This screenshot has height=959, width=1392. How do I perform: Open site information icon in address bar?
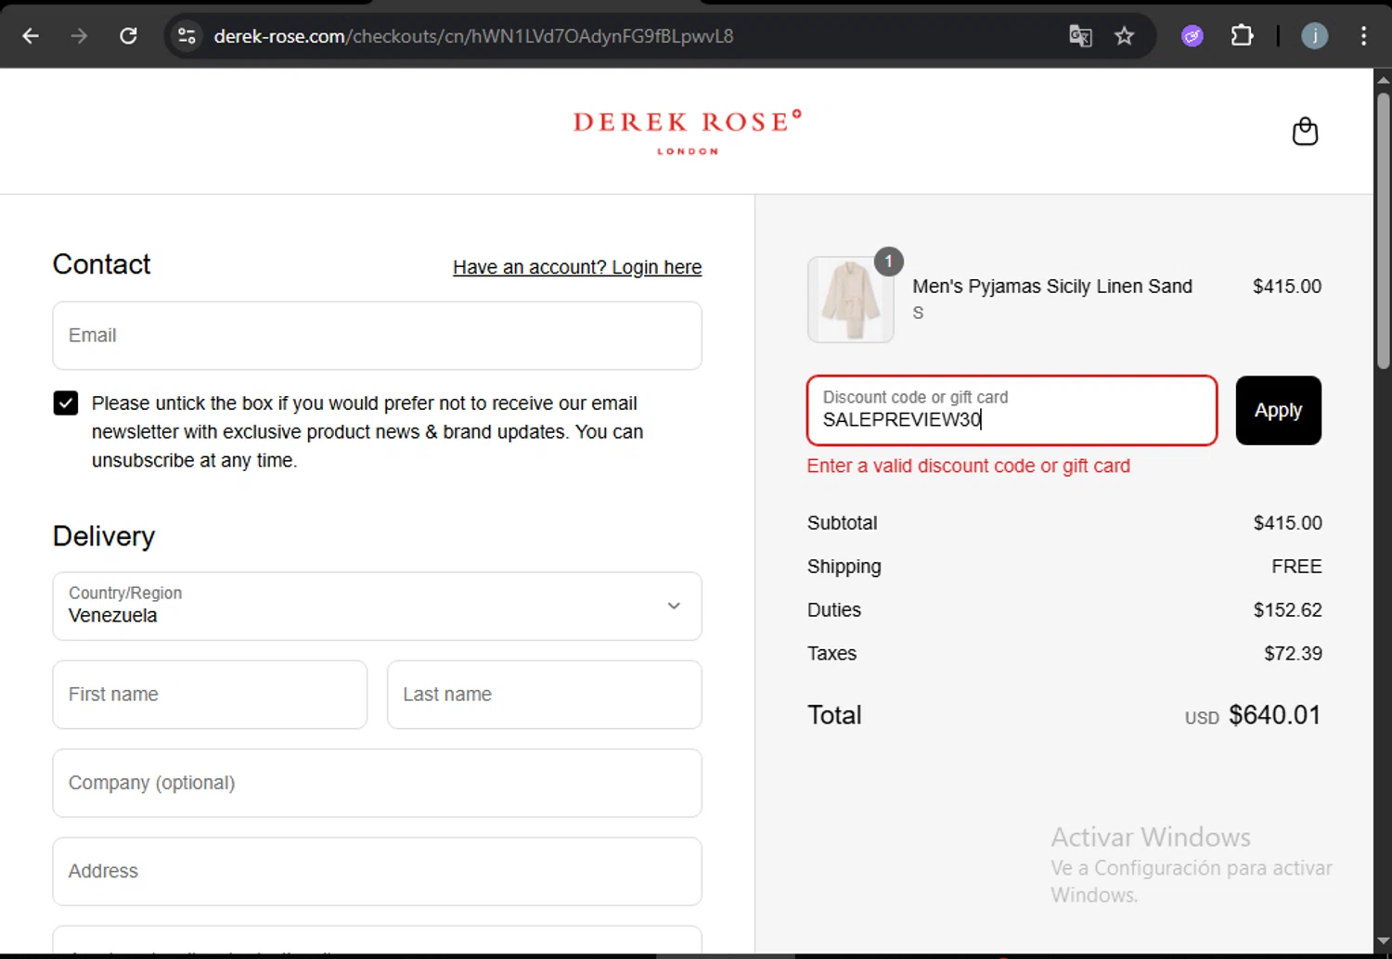(x=187, y=36)
